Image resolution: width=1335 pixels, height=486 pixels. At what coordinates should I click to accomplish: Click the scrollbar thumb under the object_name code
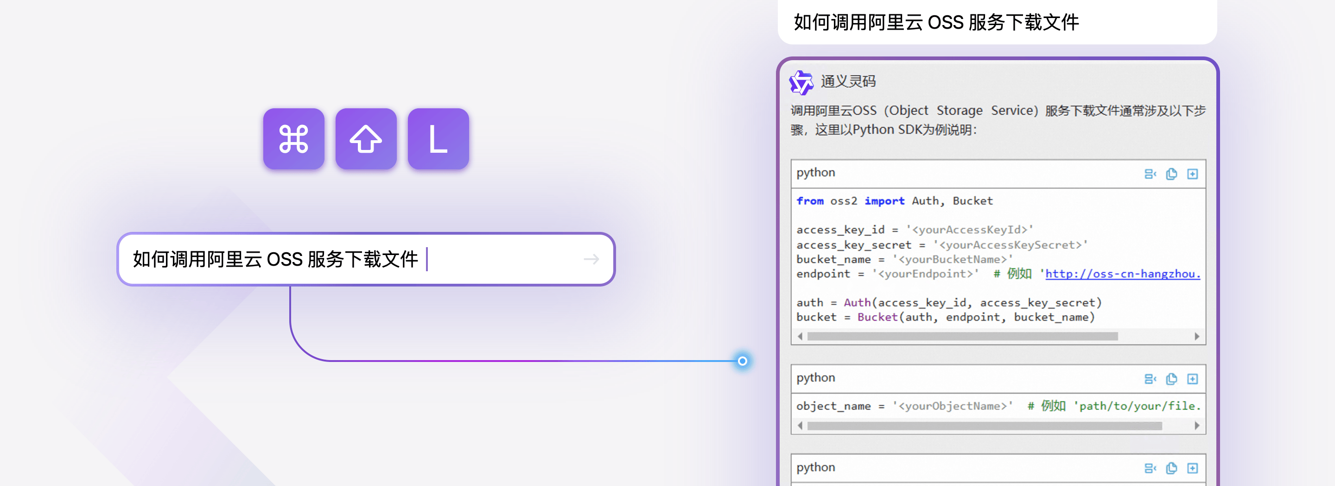coord(984,426)
